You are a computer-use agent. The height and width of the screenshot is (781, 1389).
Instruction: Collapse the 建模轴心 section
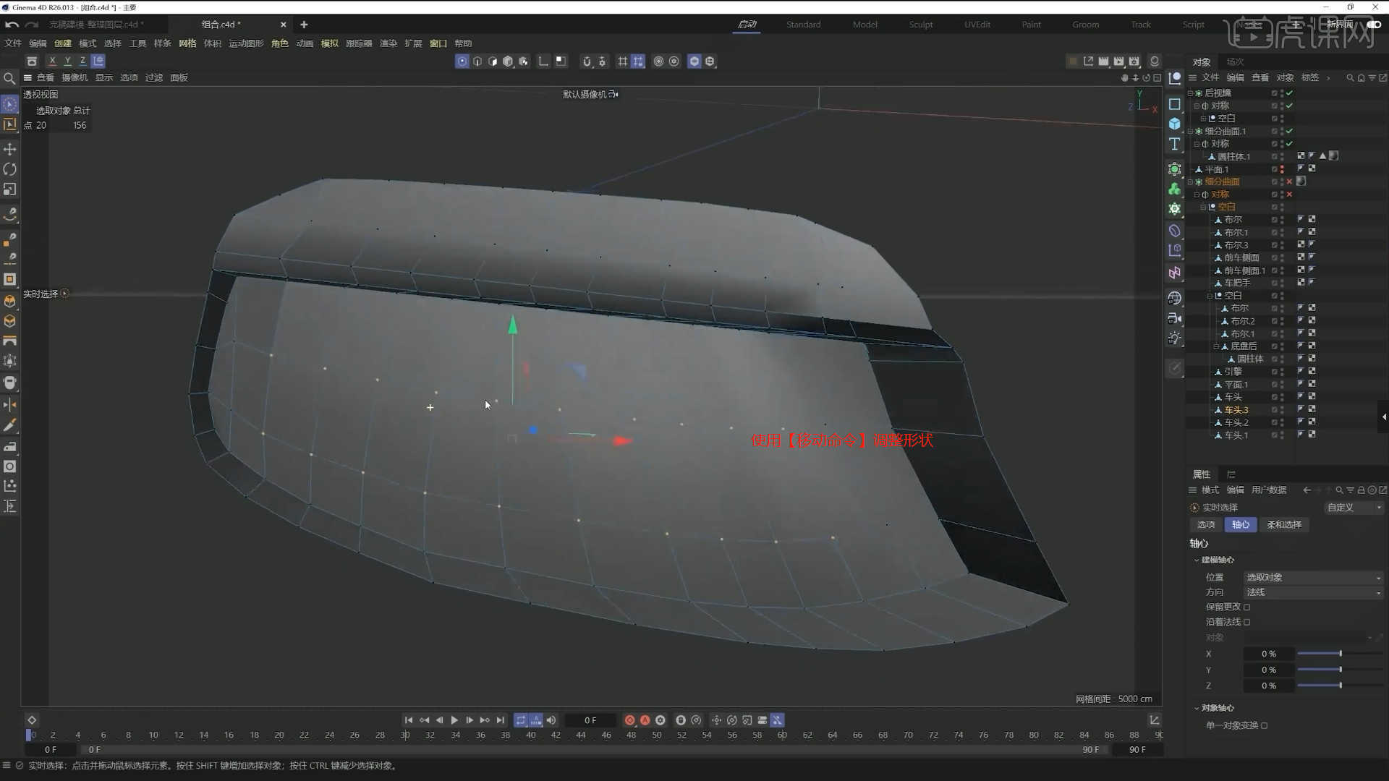click(x=1197, y=560)
